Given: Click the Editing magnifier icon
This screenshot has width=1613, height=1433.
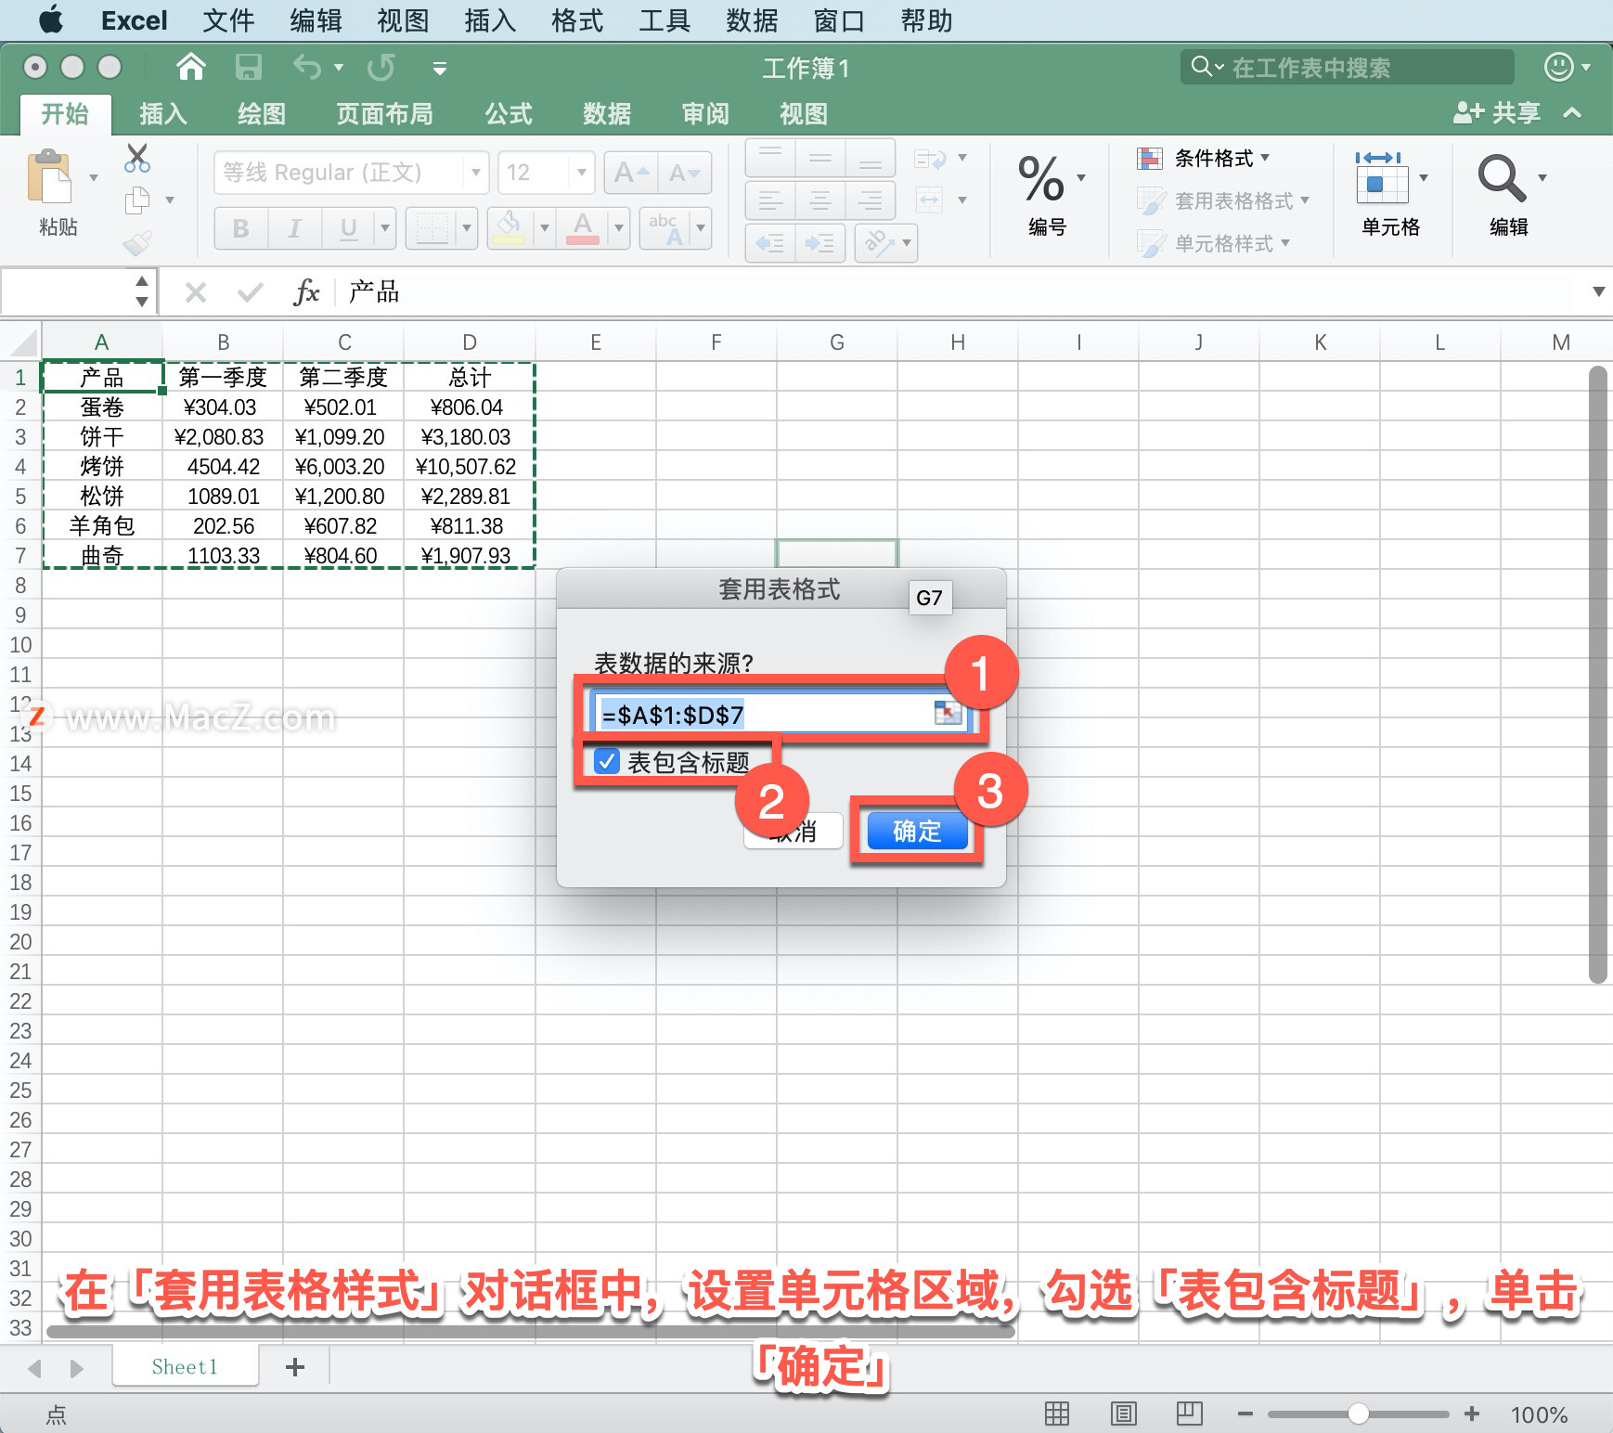Looking at the screenshot, I should pyautogui.click(x=1501, y=178).
